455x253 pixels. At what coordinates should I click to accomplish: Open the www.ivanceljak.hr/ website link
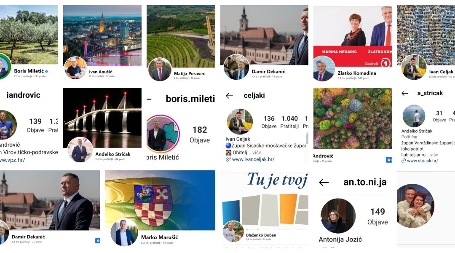point(253,159)
